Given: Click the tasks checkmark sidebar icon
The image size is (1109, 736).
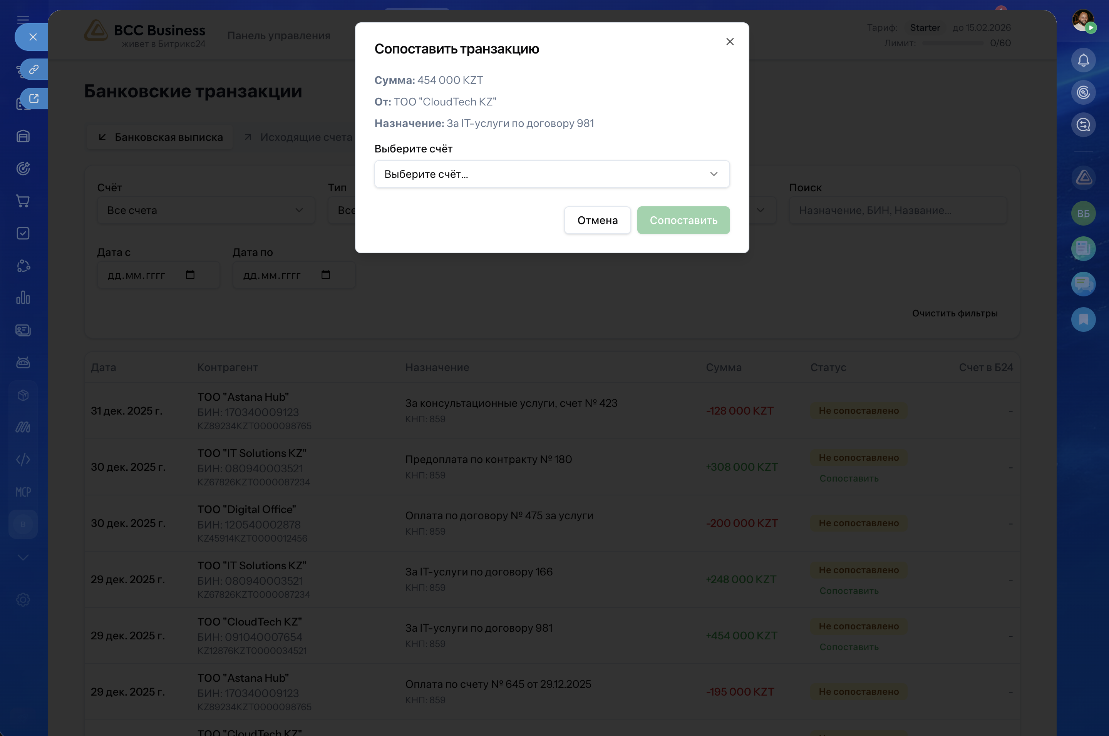Looking at the screenshot, I should click(x=23, y=233).
